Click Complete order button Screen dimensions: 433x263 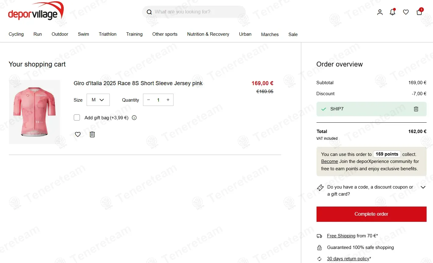click(371, 214)
